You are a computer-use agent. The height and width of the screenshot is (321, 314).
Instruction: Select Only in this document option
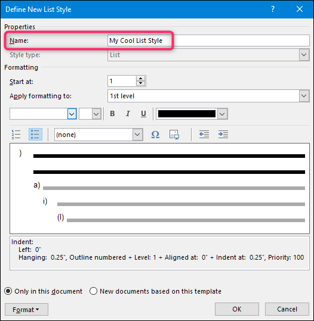coord(44,291)
